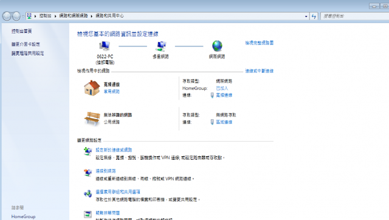Open 變更介面卡設定 in the sidebar

coord(26,44)
